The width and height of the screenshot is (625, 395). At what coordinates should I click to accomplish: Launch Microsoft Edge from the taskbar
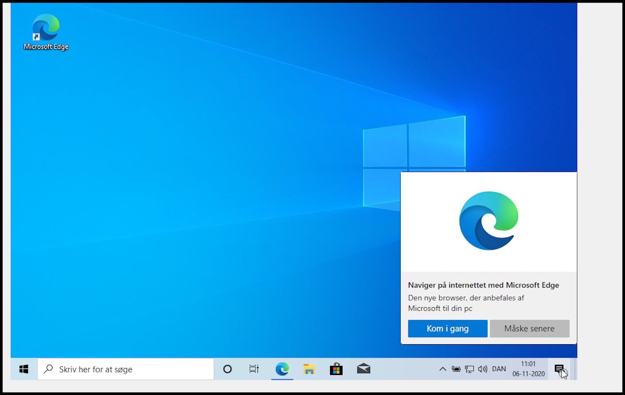[x=282, y=369]
